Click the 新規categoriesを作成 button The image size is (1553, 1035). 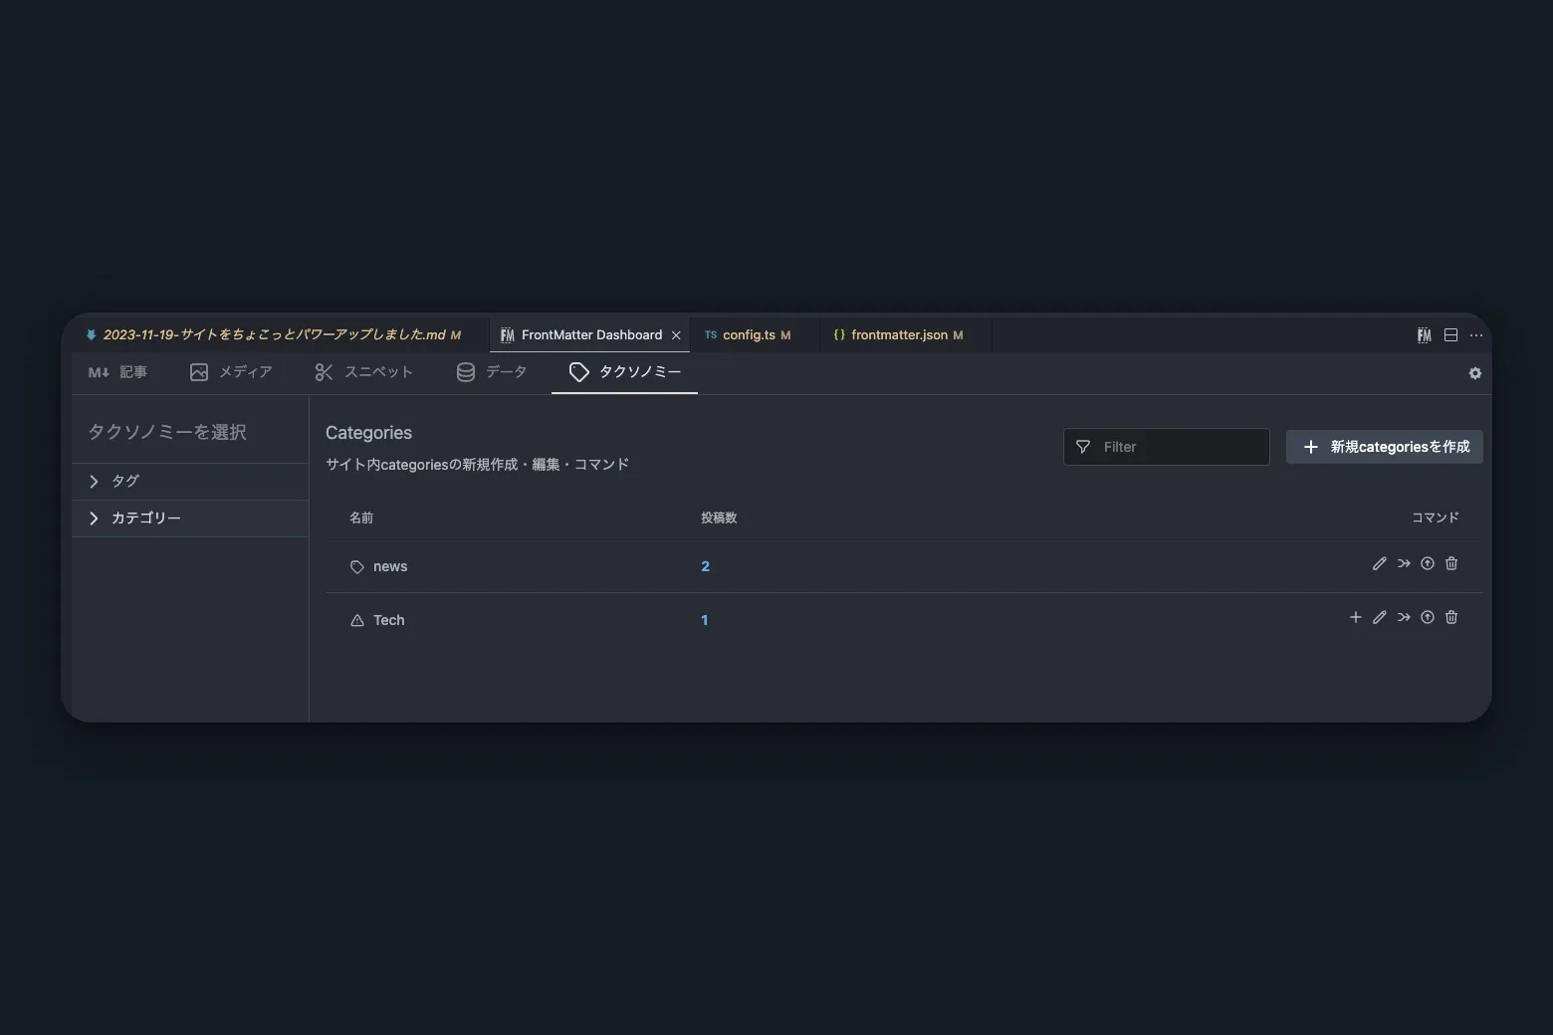pyautogui.click(x=1384, y=447)
